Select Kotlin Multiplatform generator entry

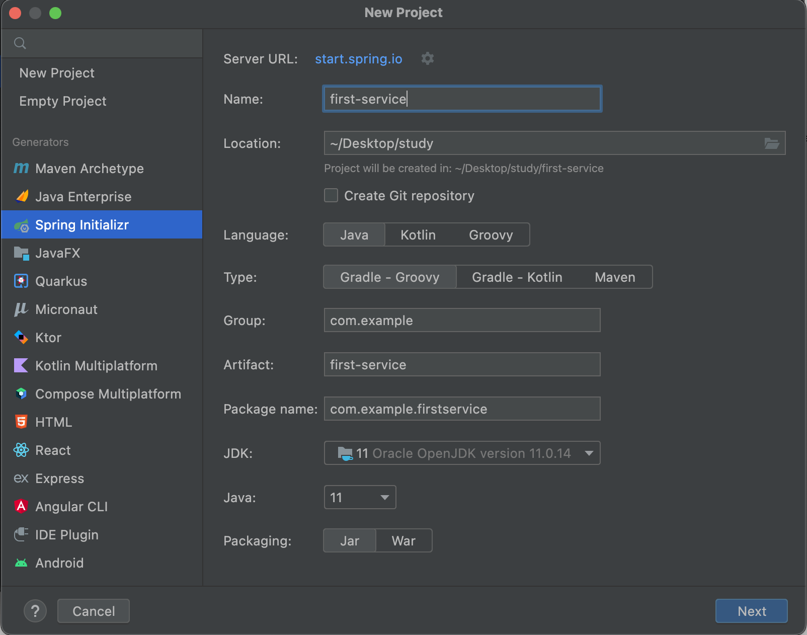click(102, 366)
